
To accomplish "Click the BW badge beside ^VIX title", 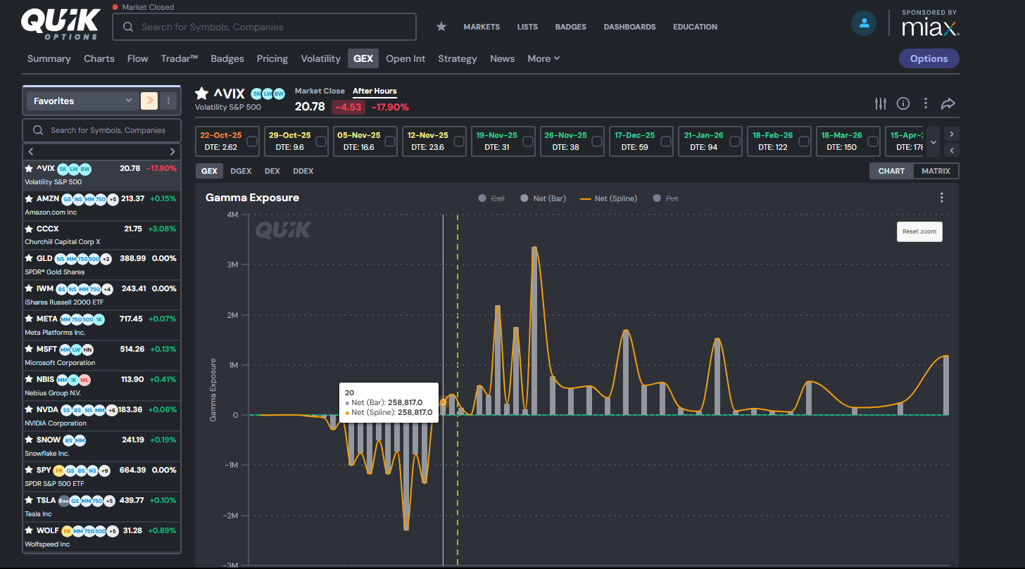I will click(x=279, y=93).
